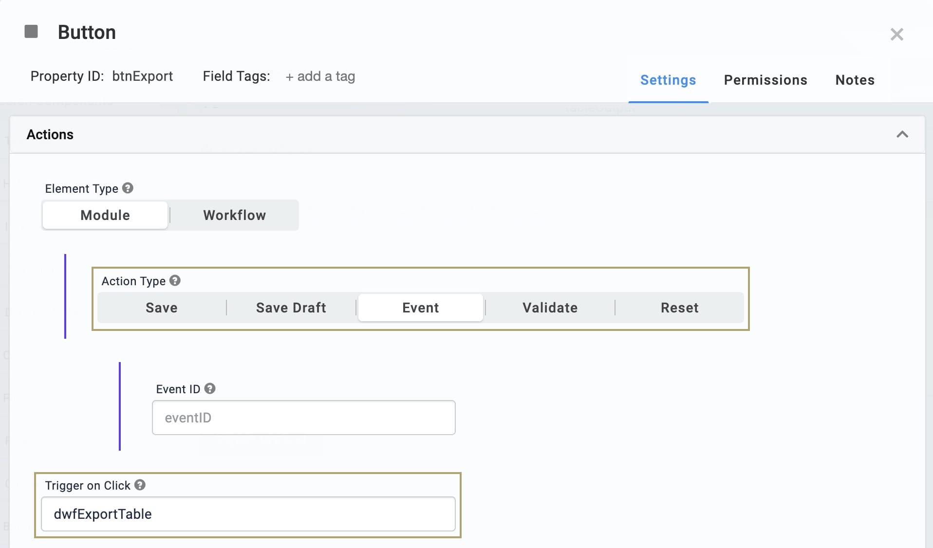Edit the Trigger on Click field
Image resolution: width=933 pixels, height=548 pixels.
pyautogui.click(x=248, y=514)
